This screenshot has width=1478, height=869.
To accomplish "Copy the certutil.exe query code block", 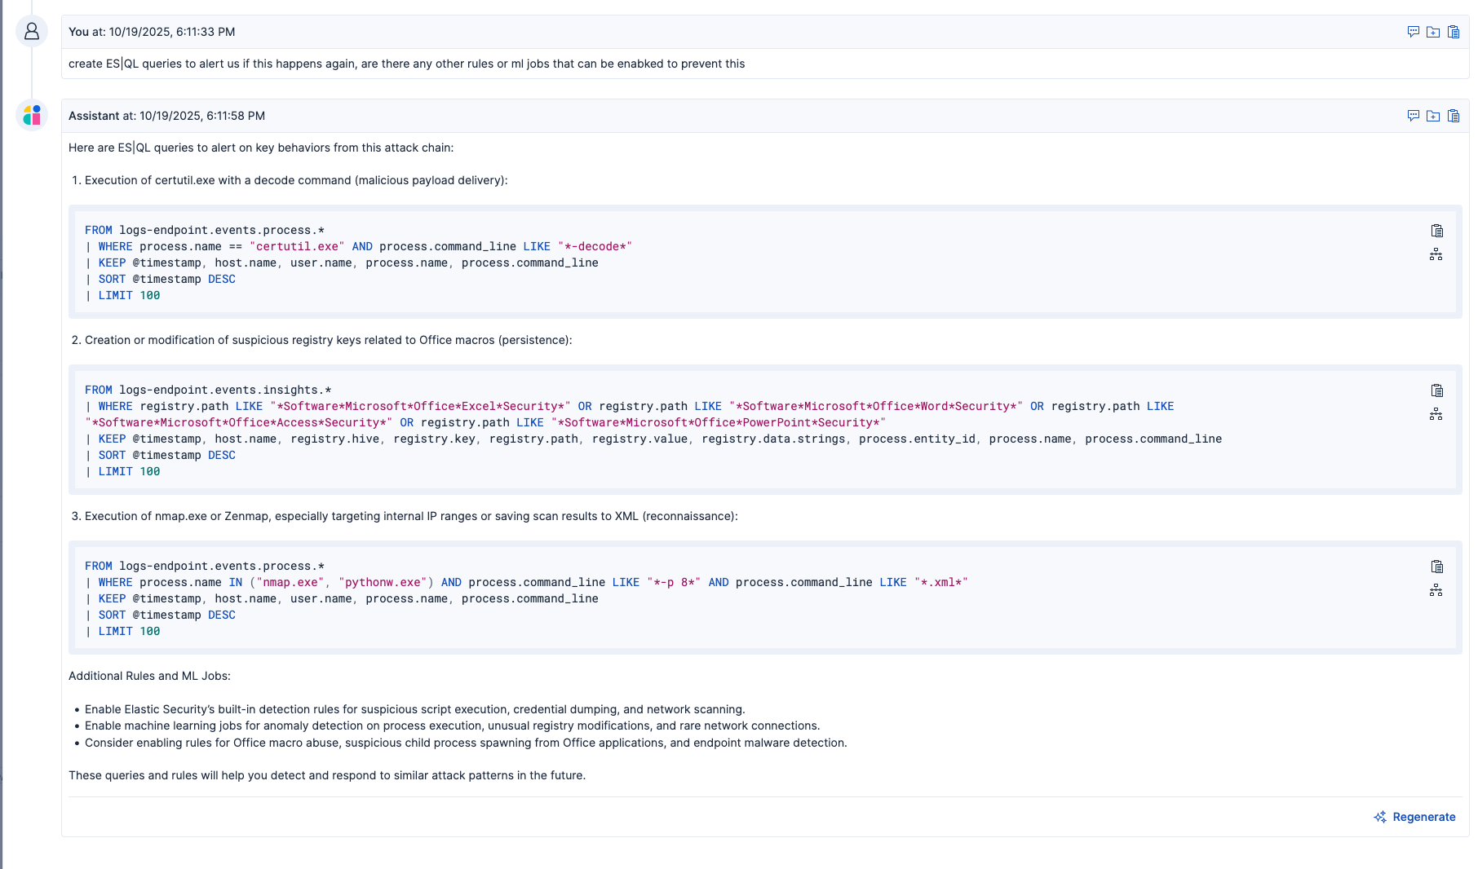I will pos(1436,231).
